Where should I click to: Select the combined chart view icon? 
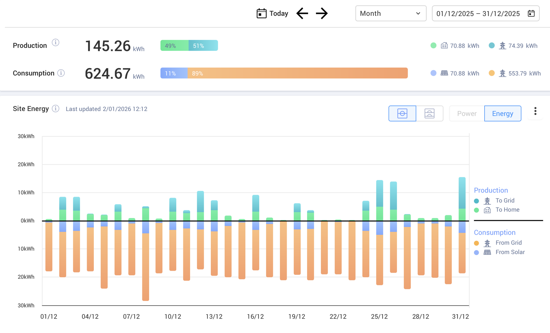(x=402, y=113)
